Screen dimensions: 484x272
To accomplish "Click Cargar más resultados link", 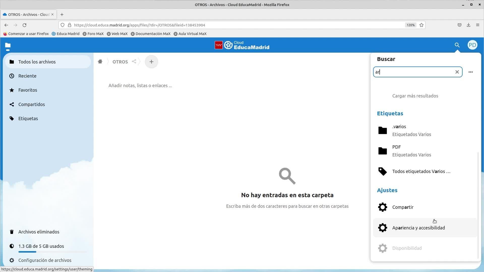I will [x=415, y=96].
